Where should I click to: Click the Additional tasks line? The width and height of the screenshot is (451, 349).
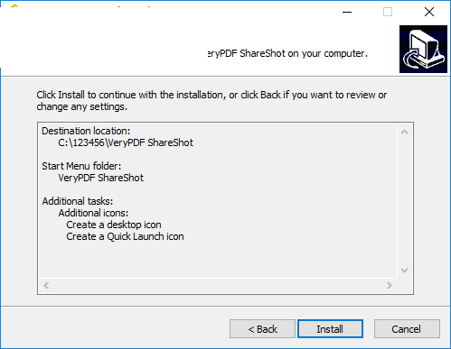[78, 201]
